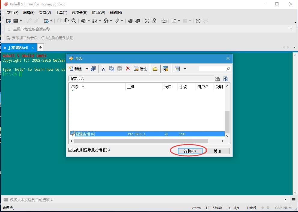Click the new tab plus-page toolbar icon

(174, 21)
